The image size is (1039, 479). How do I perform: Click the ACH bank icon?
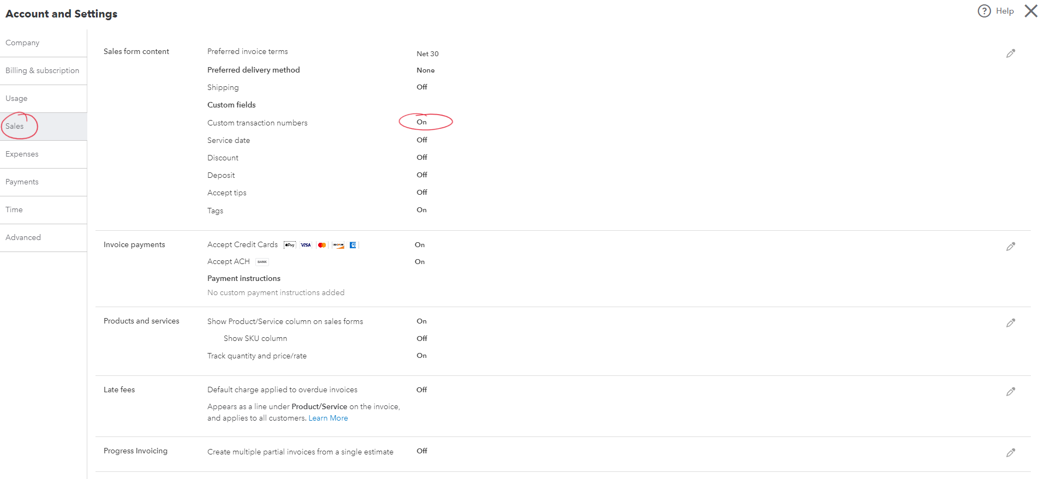[262, 262]
